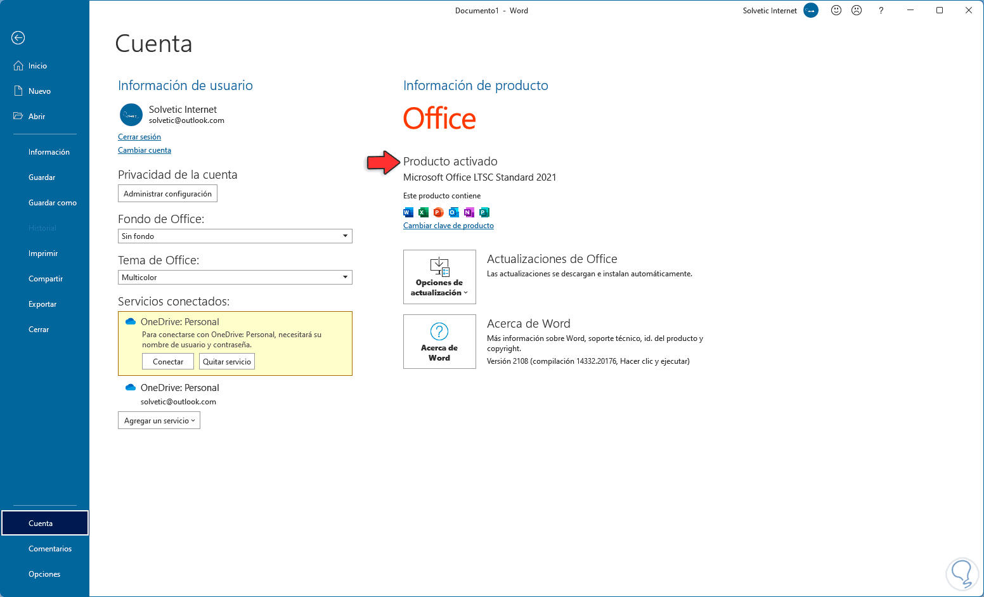The width and height of the screenshot is (984, 597).
Task: Click the Versión 2108 build text
Action: click(x=588, y=361)
